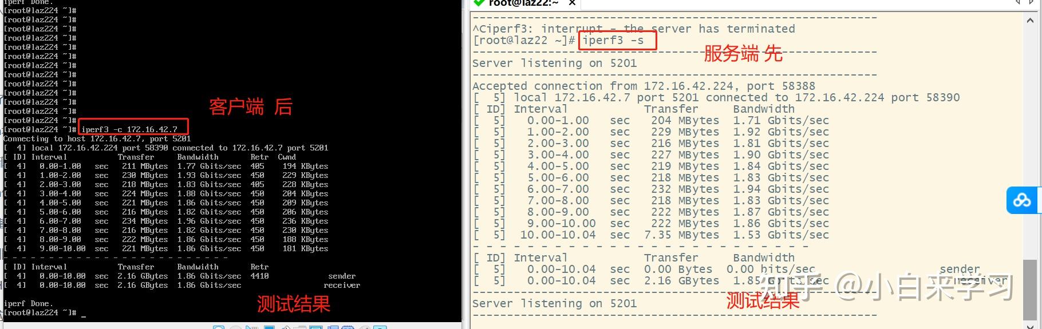
Task: Click the "1.96 Gbits/sec" value
Action: click(209, 221)
